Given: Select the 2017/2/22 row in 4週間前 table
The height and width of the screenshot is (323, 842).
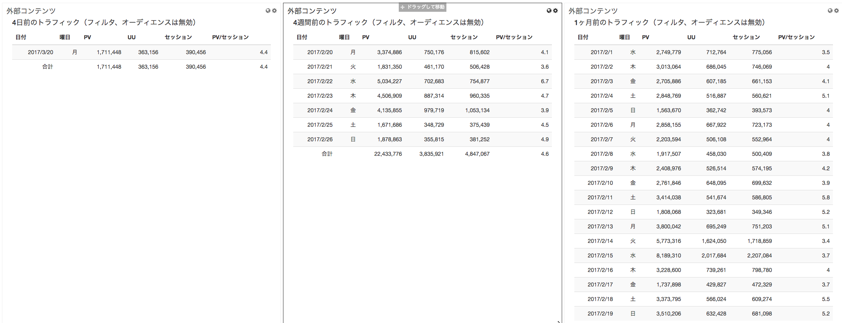Looking at the screenshot, I should pos(422,81).
